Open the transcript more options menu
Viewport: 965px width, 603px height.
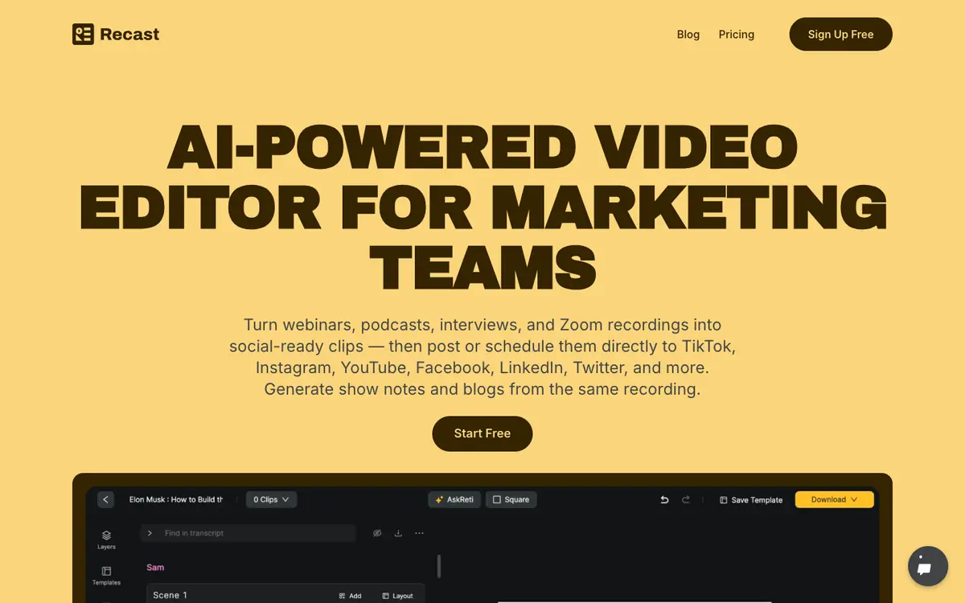tap(419, 533)
